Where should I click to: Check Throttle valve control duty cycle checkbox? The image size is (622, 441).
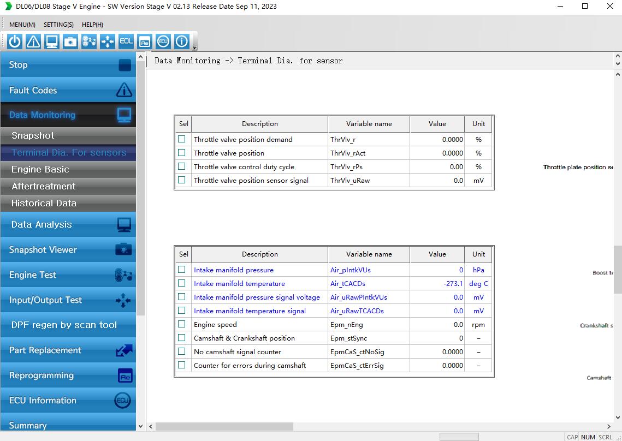(182, 166)
